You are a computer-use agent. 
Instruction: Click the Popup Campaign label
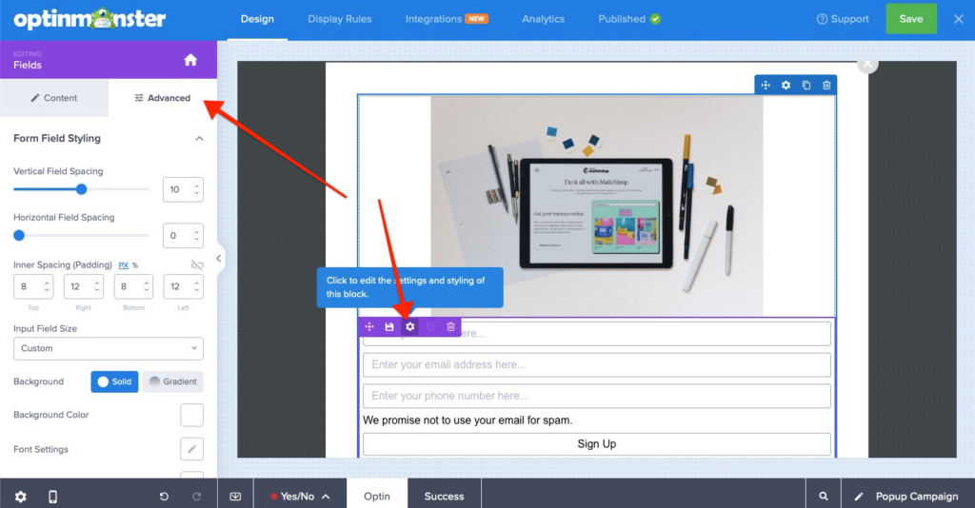(x=917, y=497)
